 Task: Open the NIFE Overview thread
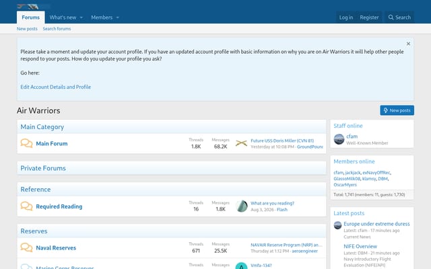pos(360,246)
